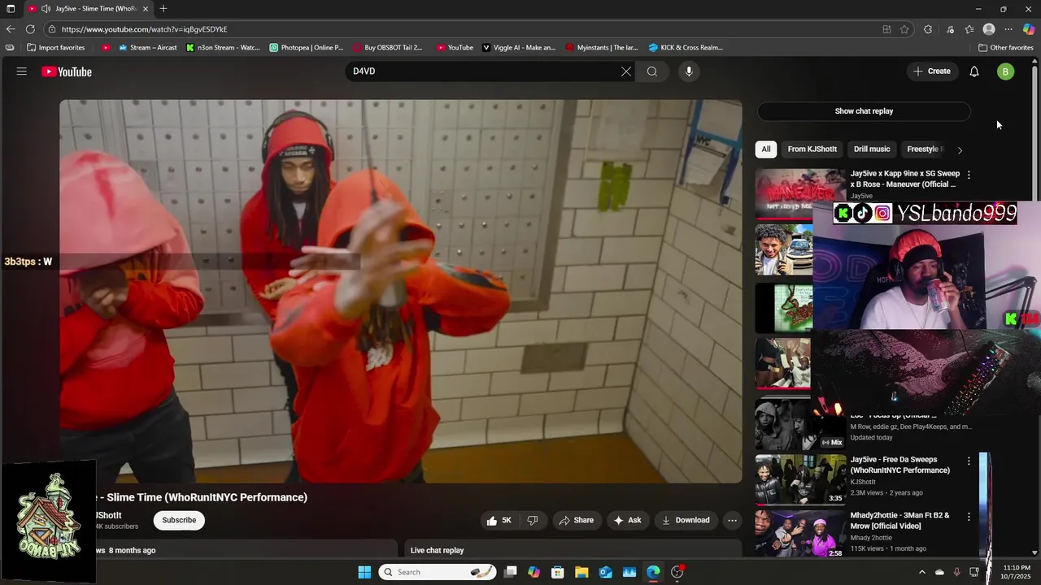1041x585 pixels.
Task: Click the Show chat replay button
Action: coord(864,111)
